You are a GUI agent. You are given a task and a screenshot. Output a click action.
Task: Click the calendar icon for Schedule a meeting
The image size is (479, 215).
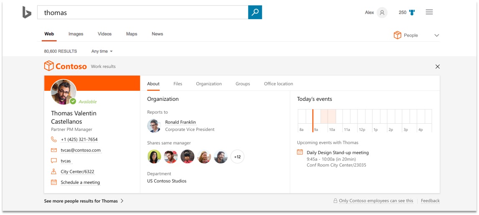tap(54, 182)
